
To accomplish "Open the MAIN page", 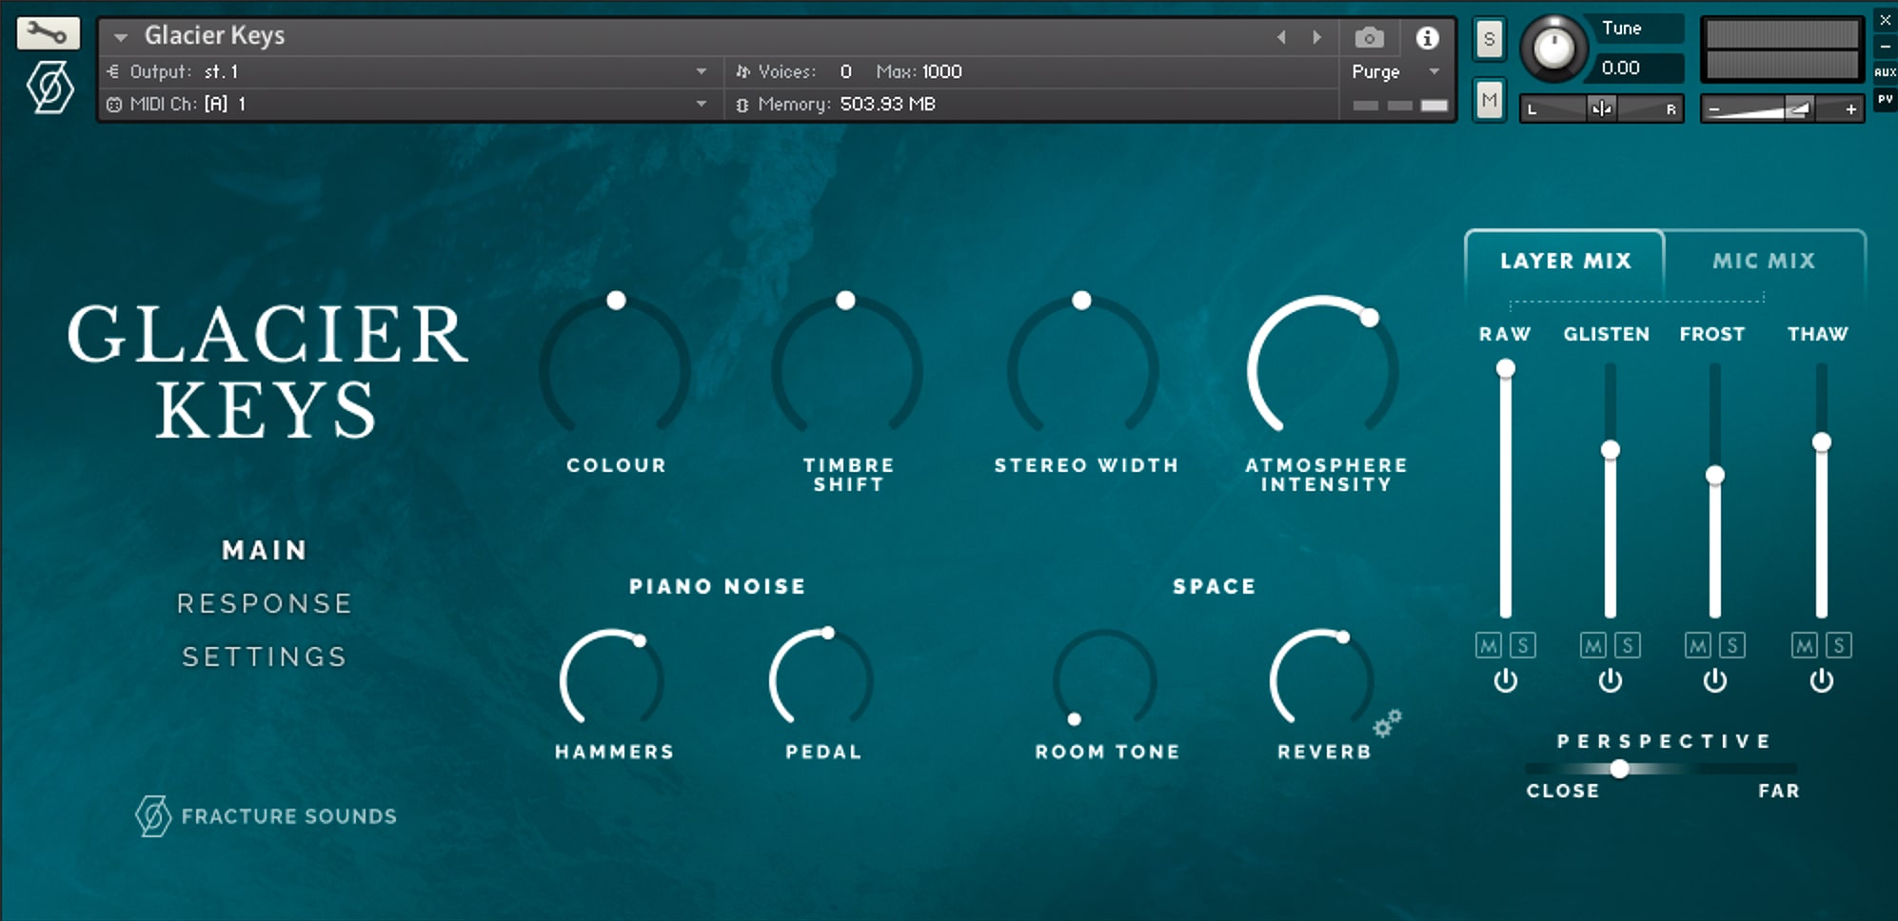I will coord(265,550).
